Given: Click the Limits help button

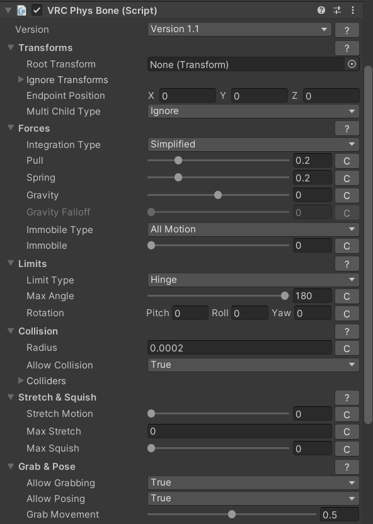Looking at the screenshot, I should tap(347, 264).
